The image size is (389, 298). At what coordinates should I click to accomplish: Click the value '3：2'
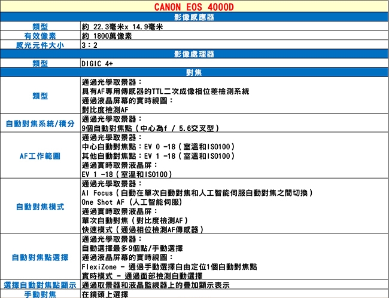point(89,45)
